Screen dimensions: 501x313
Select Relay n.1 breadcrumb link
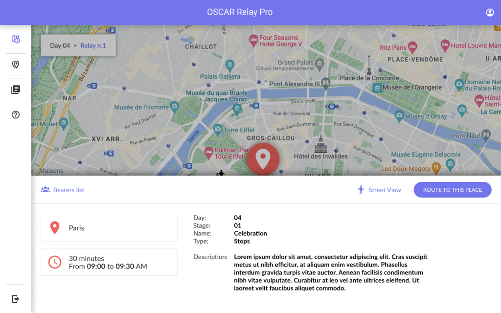click(x=93, y=45)
